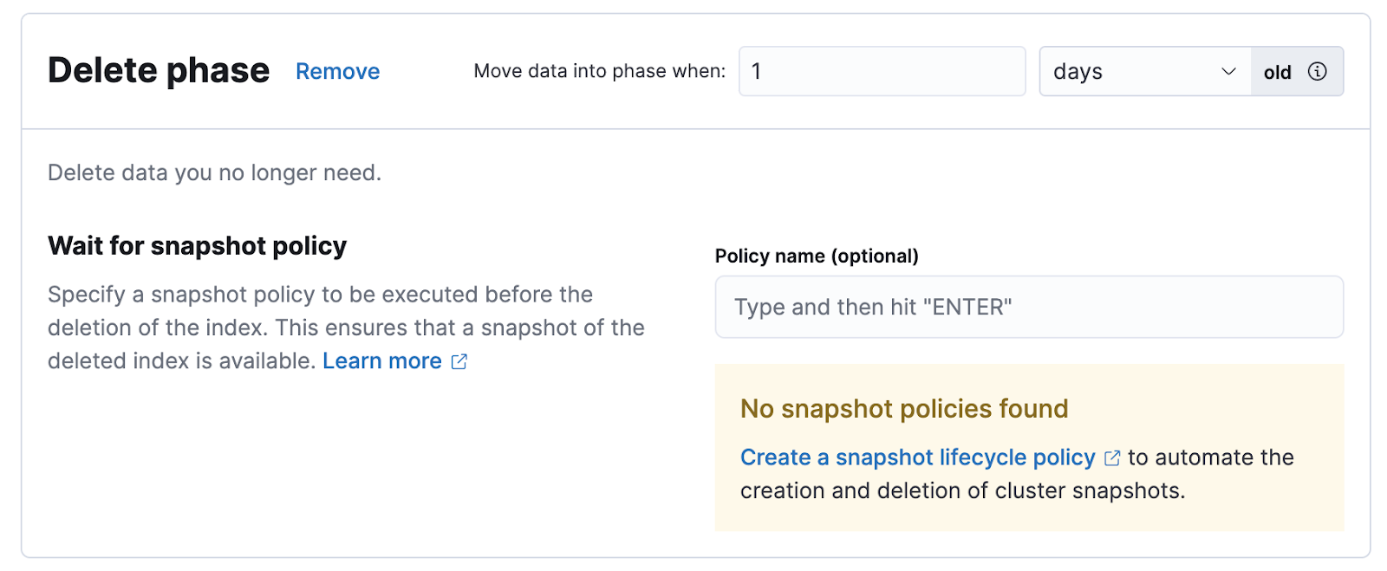
Task: Click the "Move data into phase when:" label
Action: coord(599,71)
